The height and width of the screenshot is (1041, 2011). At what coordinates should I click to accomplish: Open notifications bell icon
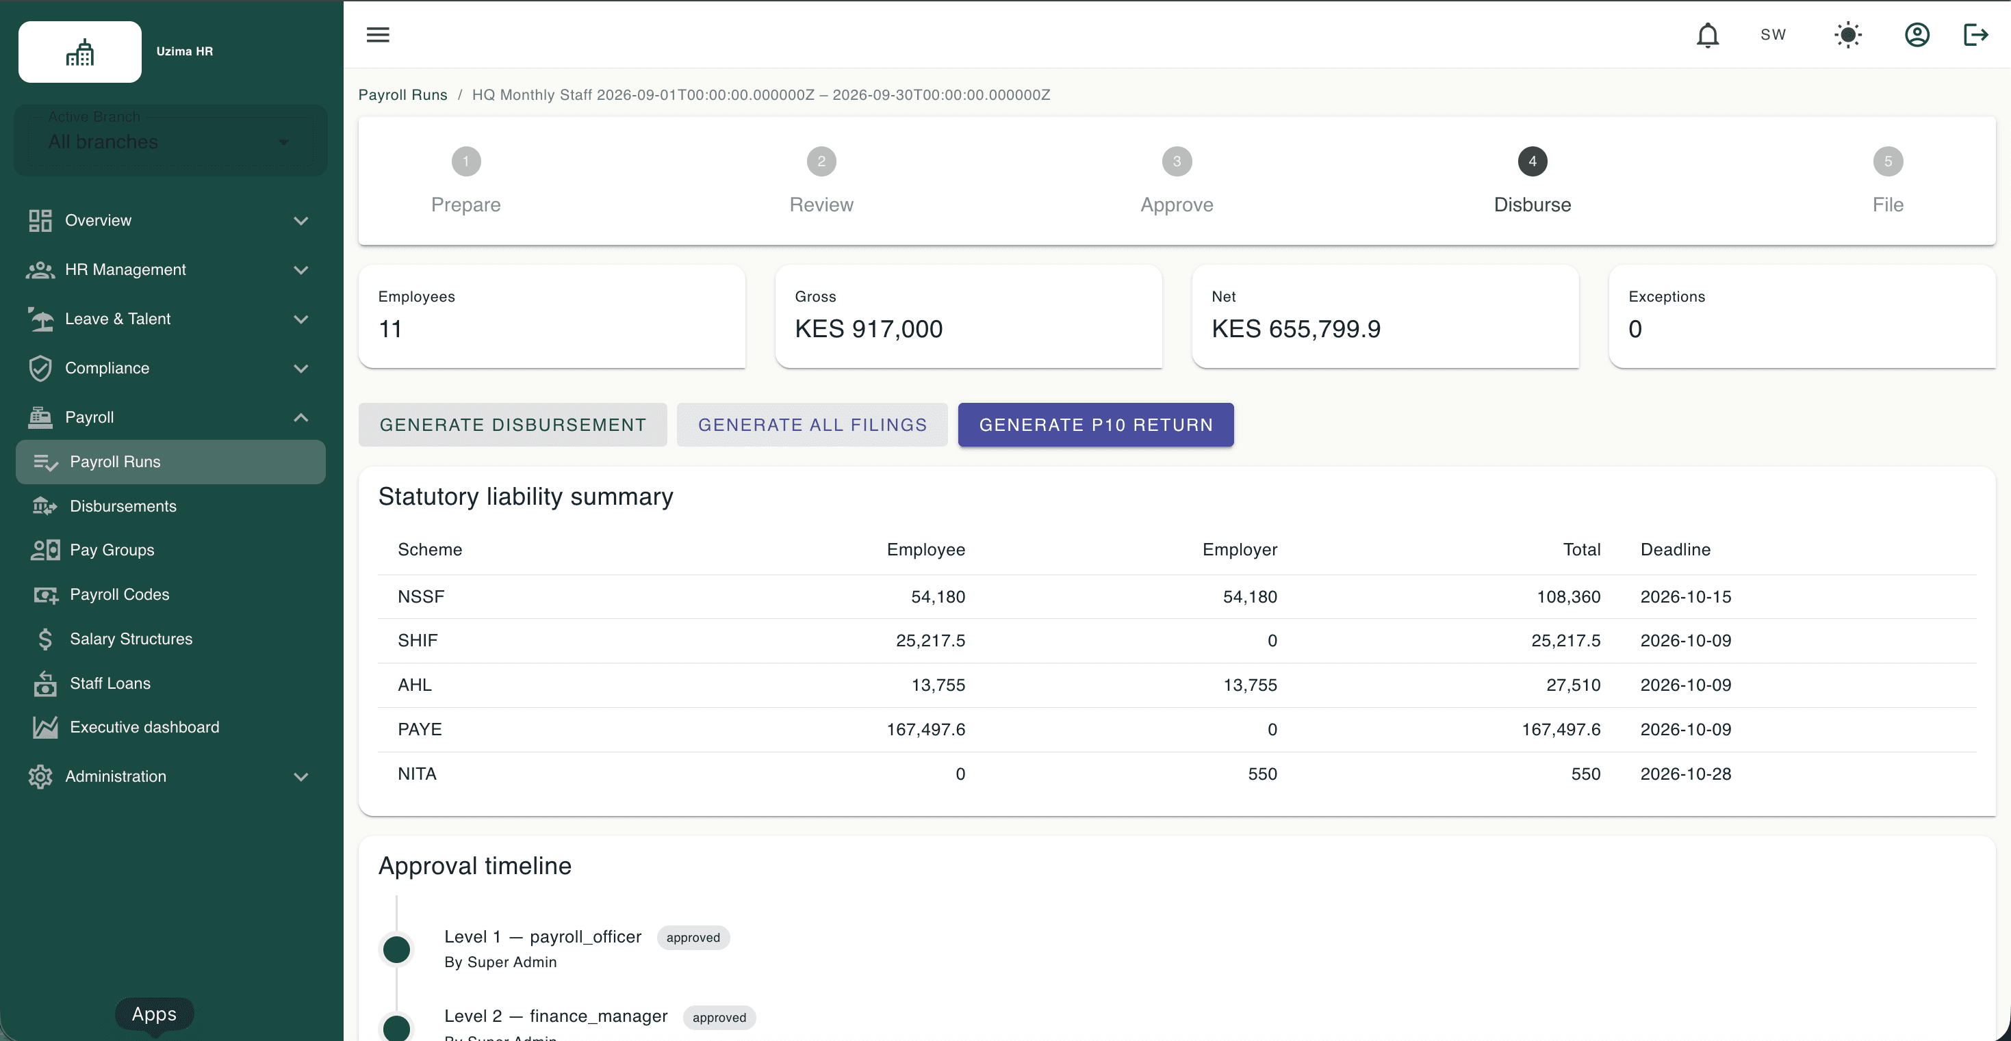[1707, 35]
